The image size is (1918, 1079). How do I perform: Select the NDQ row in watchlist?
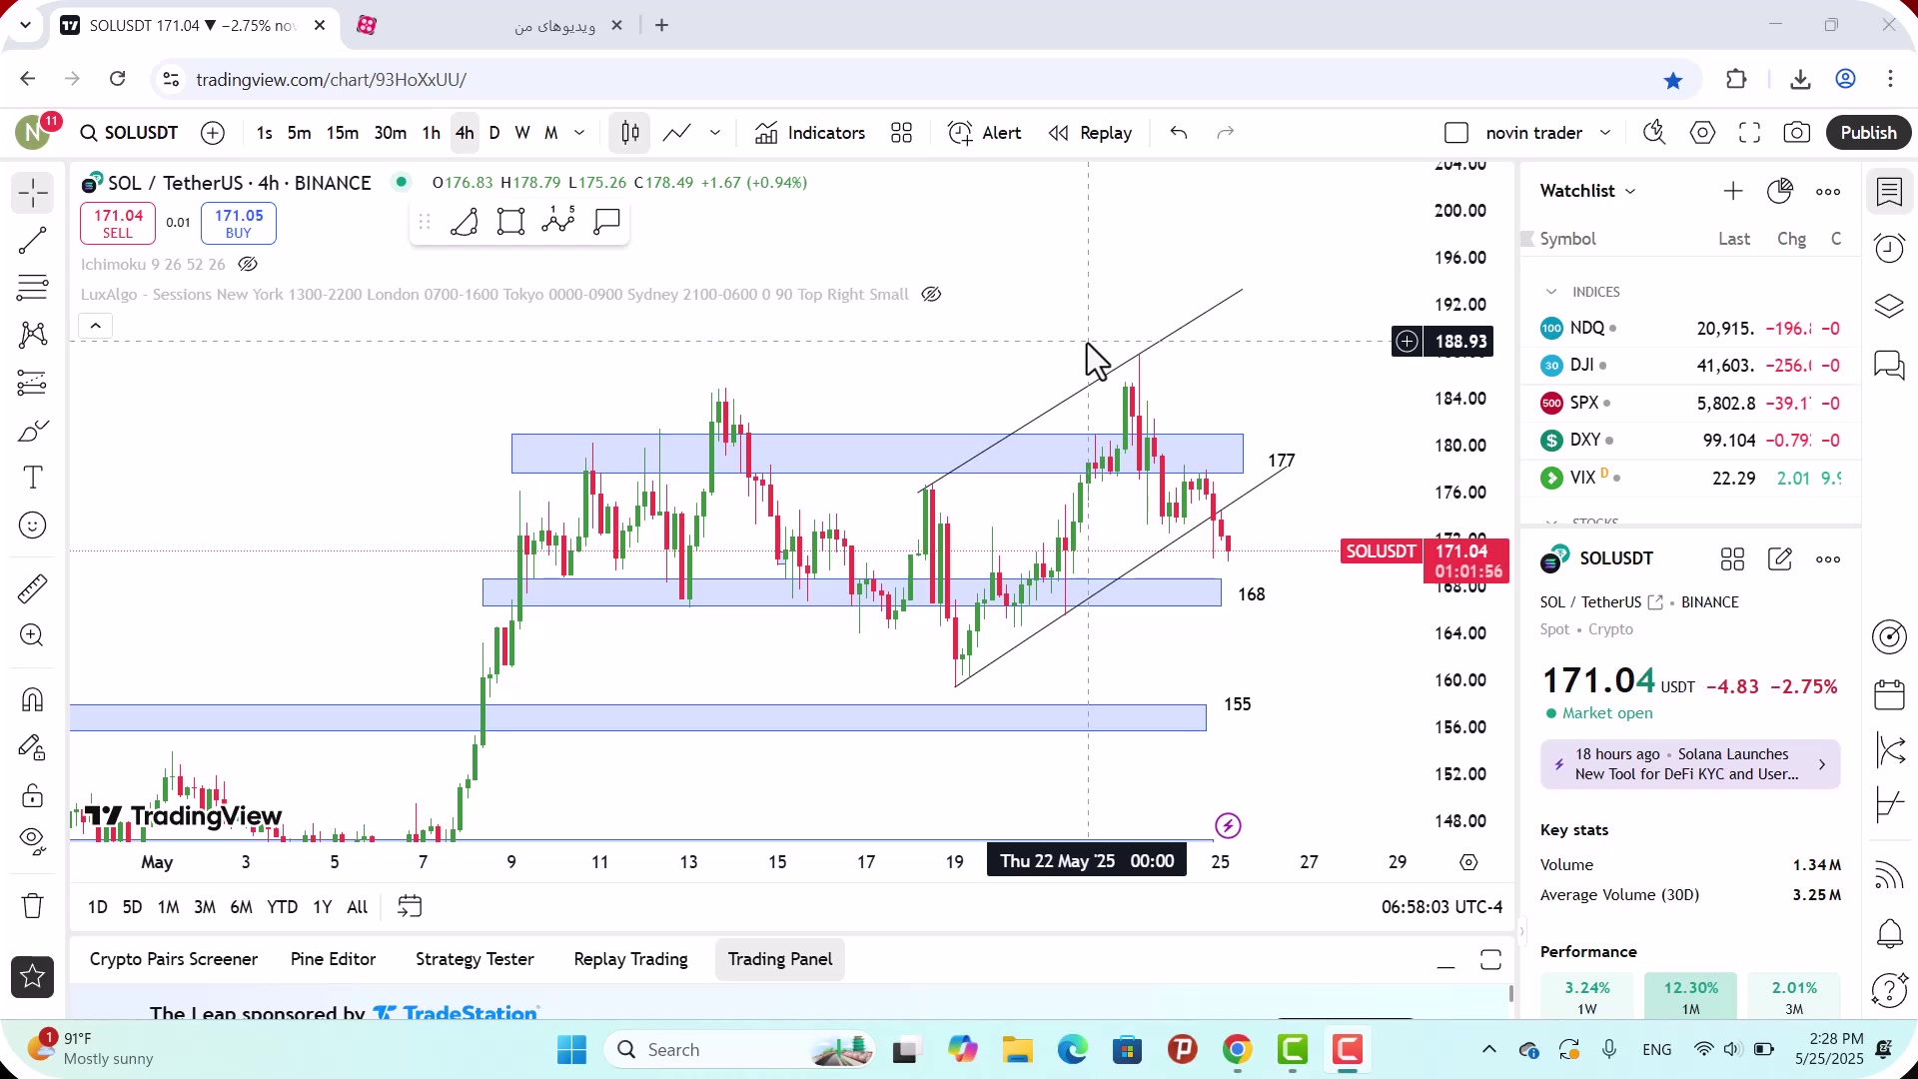point(1690,328)
